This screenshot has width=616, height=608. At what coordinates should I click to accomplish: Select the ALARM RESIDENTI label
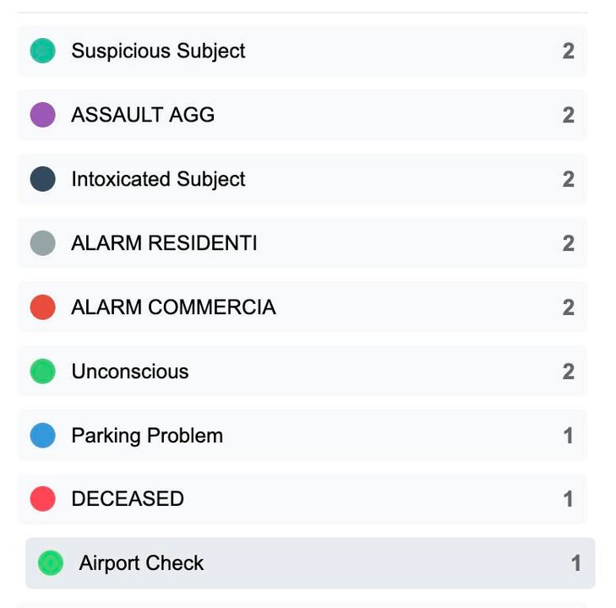coord(164,243)
